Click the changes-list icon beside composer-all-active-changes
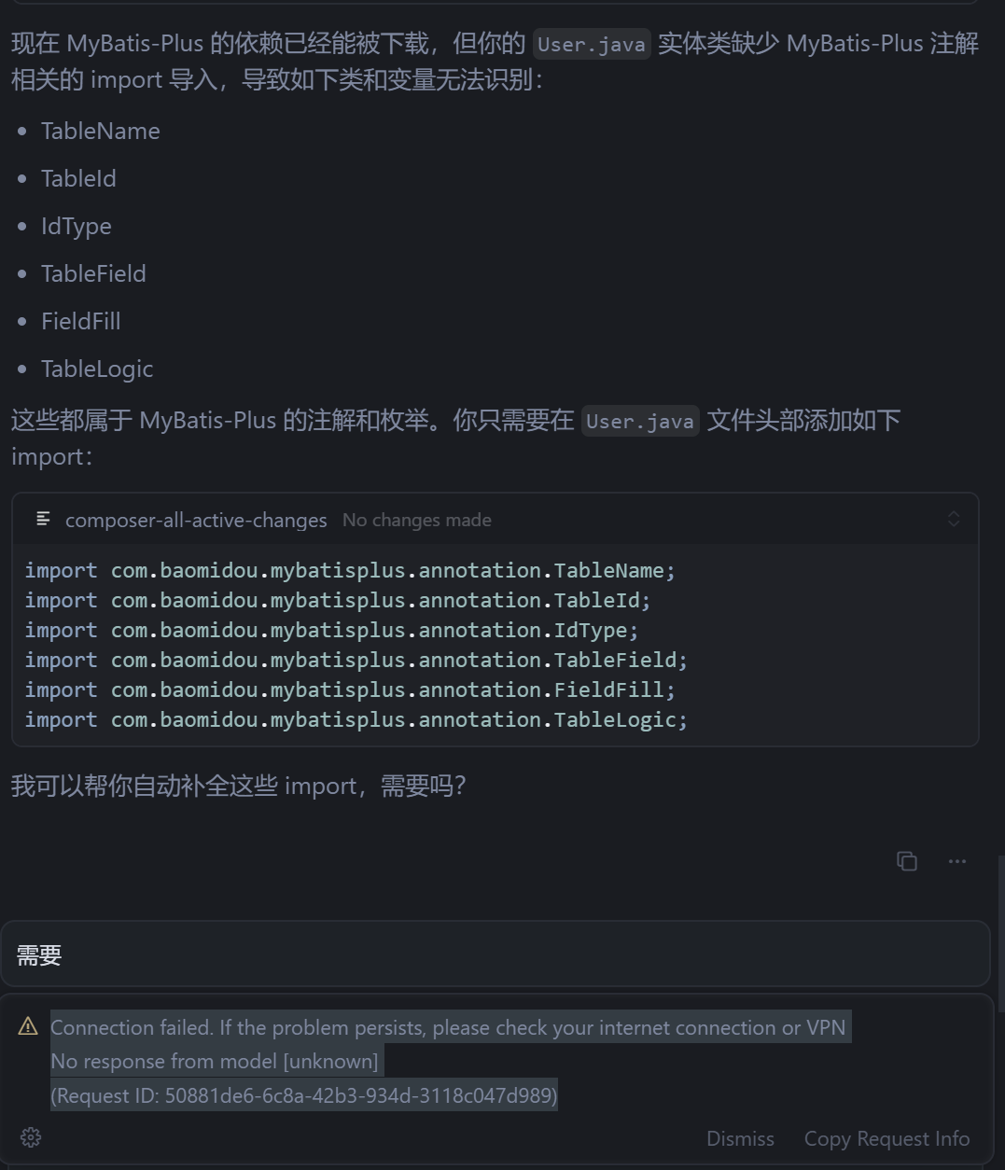 [x=43, y=519]
